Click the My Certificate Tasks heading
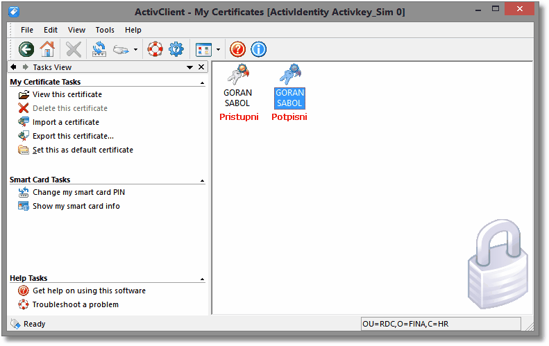 coord(45,82)
